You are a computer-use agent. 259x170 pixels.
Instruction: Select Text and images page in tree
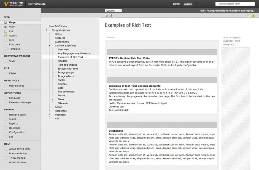(67, 65)
